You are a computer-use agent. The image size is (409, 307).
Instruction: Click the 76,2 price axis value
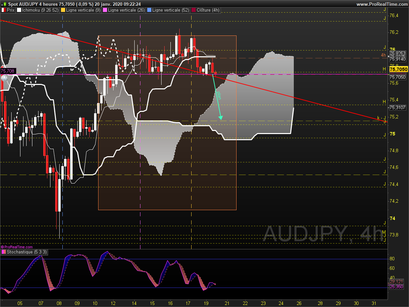394,32
